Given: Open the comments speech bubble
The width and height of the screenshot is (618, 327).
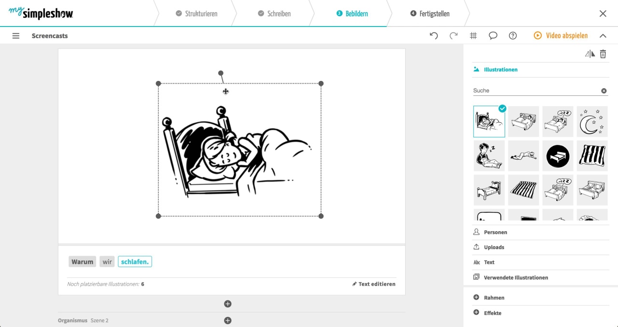Looking at the screenshot, I should coord(493,36).
